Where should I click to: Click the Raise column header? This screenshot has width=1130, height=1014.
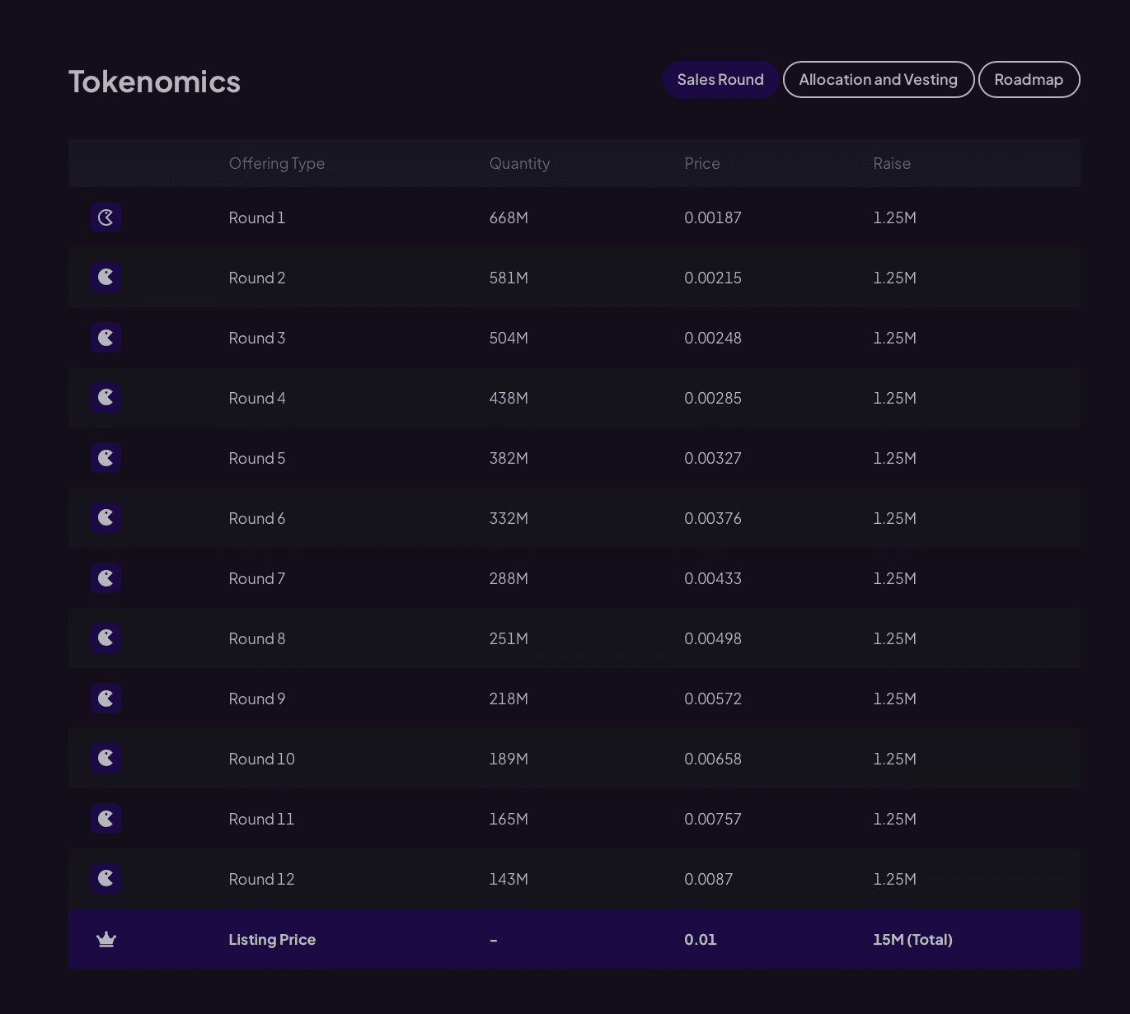coord(892,163)
